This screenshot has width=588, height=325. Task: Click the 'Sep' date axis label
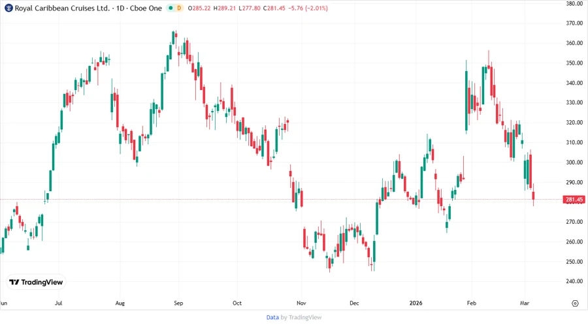(x=178, y=303)
